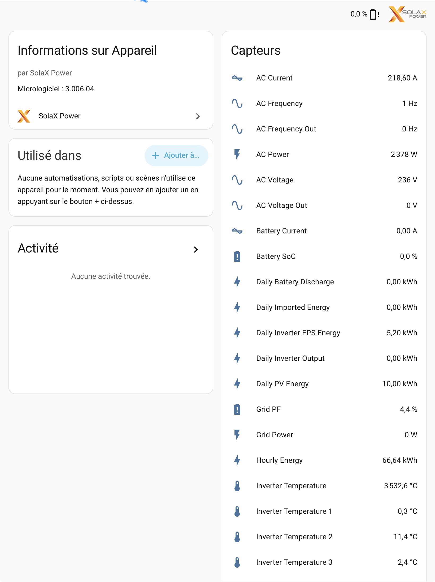435x582 pixels.
Task: Expand the SolaX Power integration chevron
Action: [198, 116]
